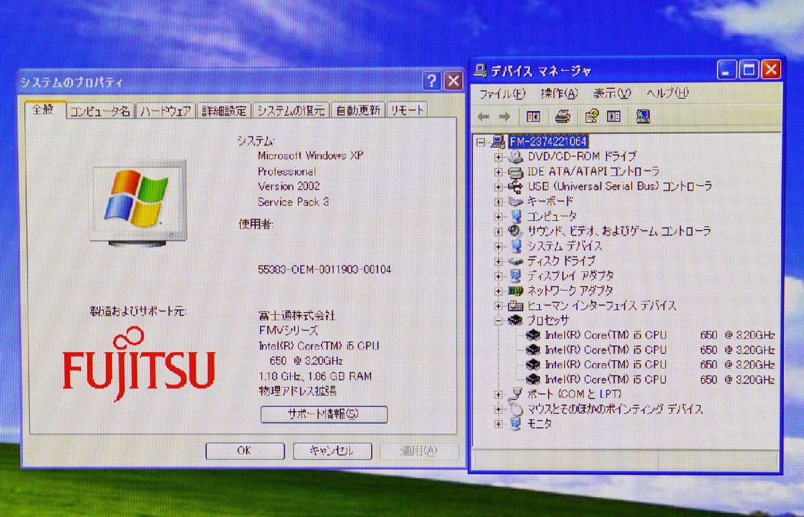Click the Print icon in Device Manager

pyautogui.click(x=563, y=117)
